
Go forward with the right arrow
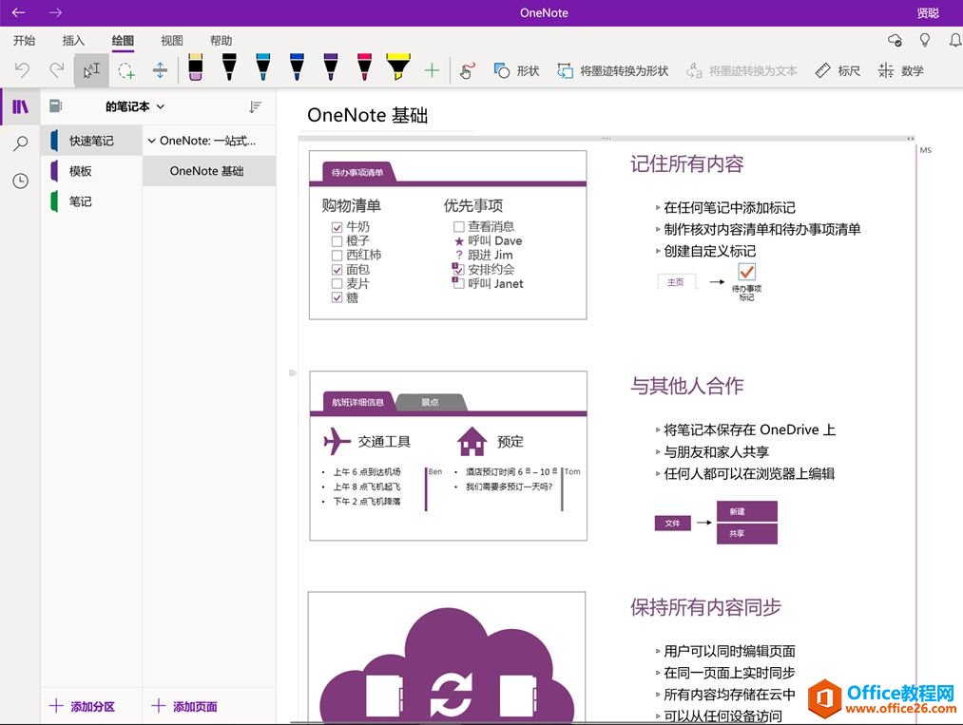click(x=55, y=12)
